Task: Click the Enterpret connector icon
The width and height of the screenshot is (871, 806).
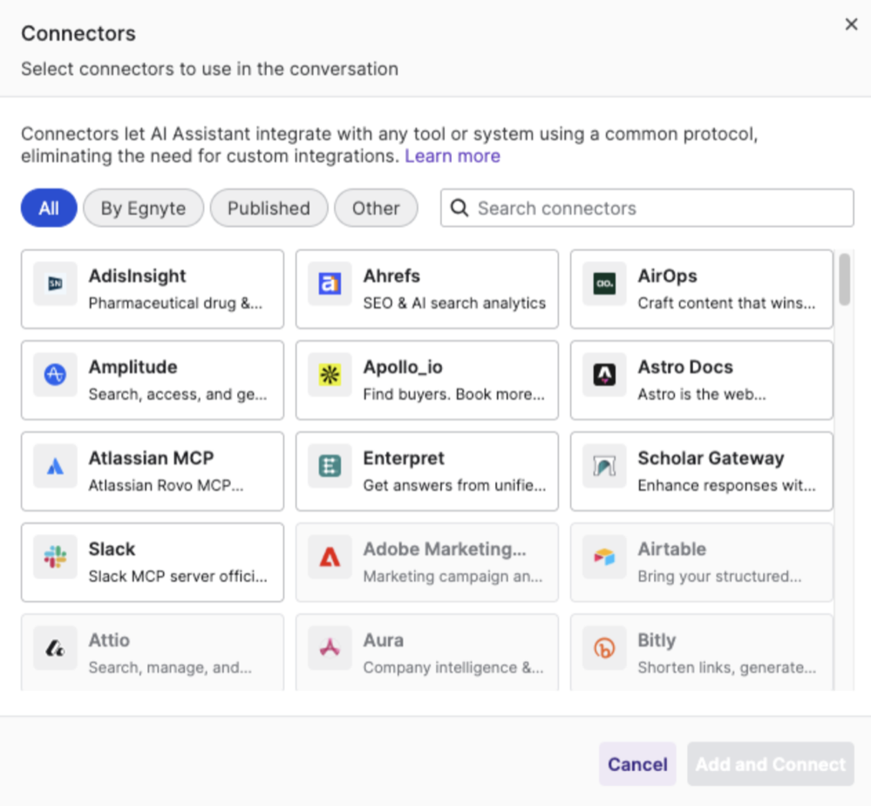Action: click(330, 466)
